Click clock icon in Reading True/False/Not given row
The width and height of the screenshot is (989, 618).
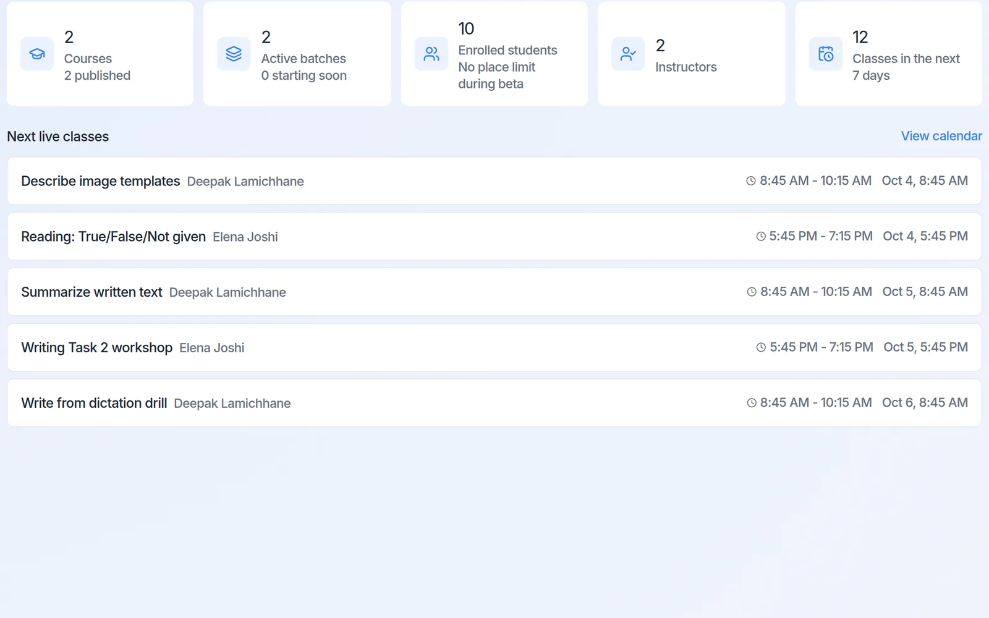point(761,237)
